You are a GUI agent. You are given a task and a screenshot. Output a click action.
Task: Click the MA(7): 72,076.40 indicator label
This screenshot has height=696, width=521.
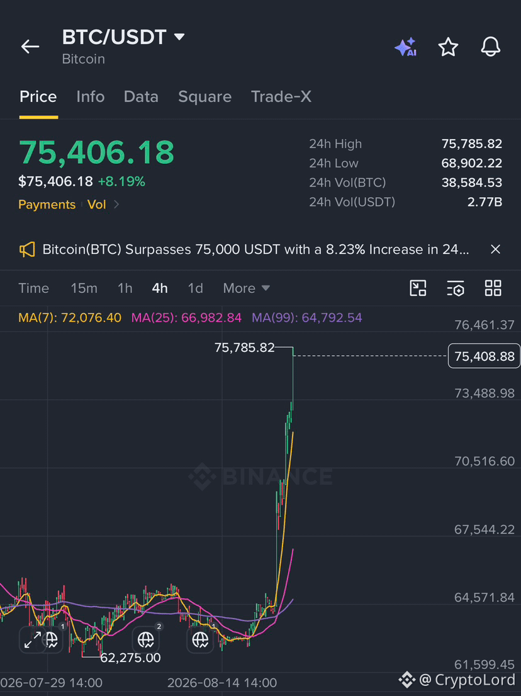pos(70,318)
